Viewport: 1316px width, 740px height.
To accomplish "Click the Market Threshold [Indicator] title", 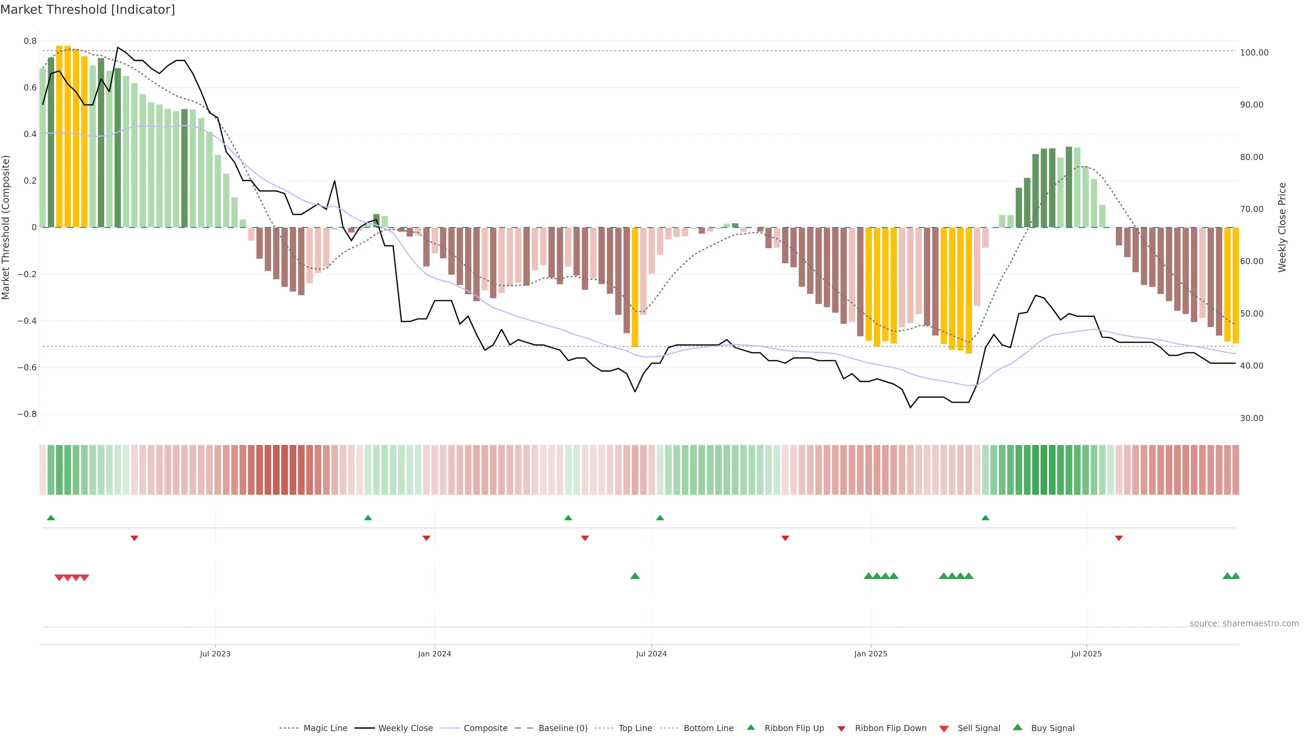I will point(87,10).
